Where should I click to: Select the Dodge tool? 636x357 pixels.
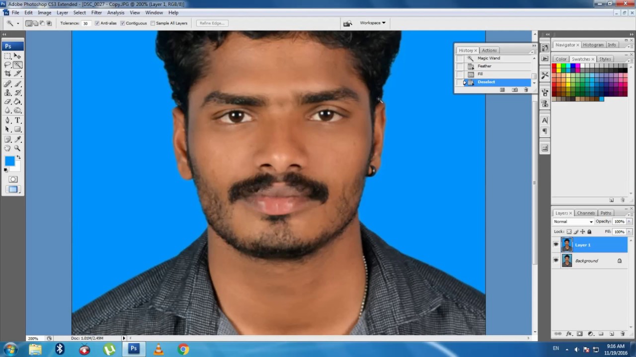point(17,110)
